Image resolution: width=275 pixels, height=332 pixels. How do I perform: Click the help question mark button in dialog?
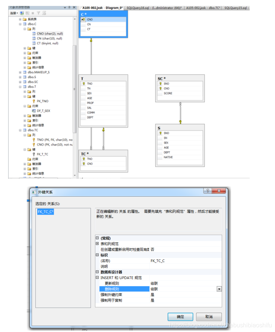pos(208,191)
